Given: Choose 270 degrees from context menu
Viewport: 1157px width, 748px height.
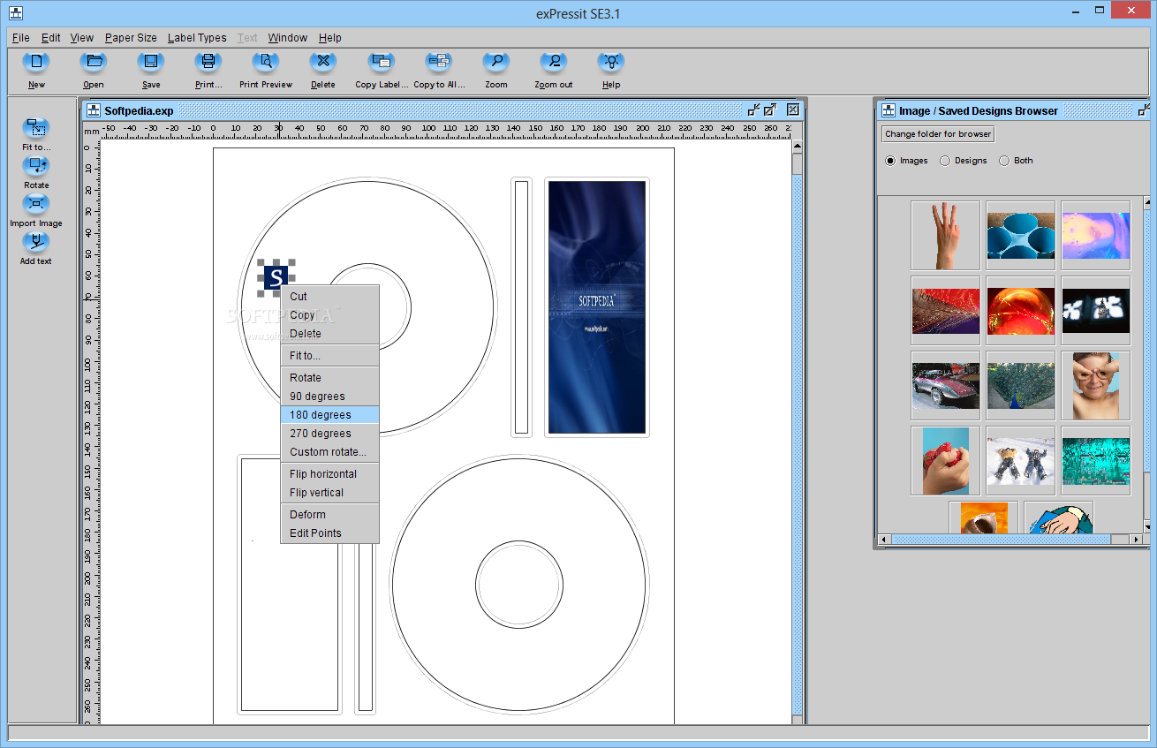Looking at the screenshot, I should (329, 434).
